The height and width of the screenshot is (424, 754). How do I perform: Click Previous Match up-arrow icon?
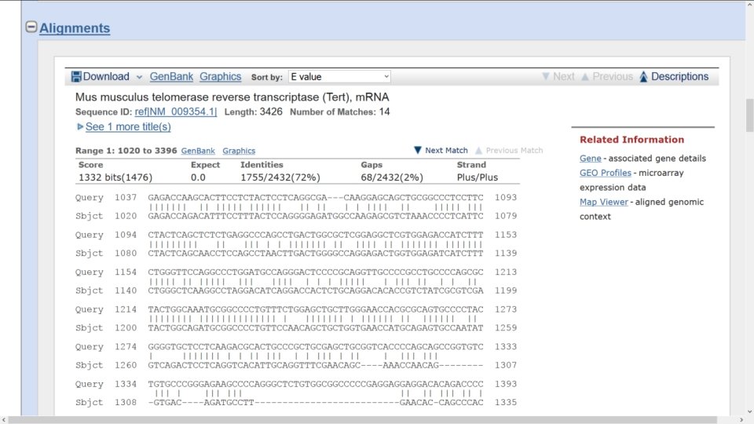[478, 151]
